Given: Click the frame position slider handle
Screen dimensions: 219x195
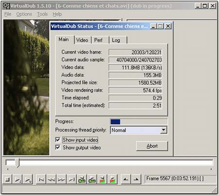Looking at the screenshot, I should point(17,163).
